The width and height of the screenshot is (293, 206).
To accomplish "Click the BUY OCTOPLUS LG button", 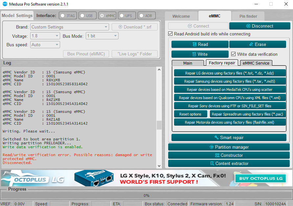I will 261,178.
